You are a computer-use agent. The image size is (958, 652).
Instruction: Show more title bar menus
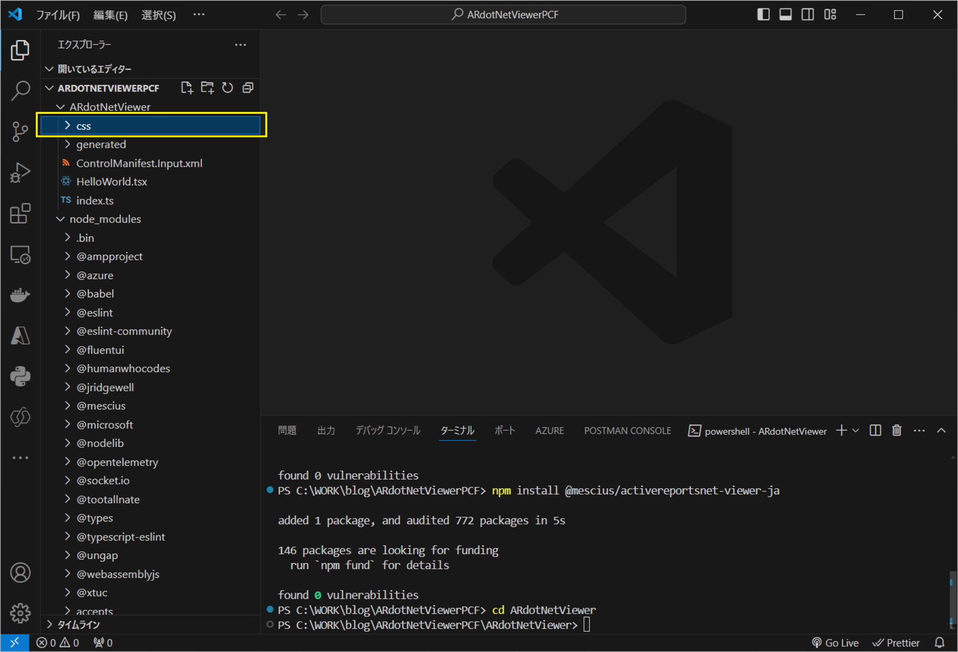[x=199, y=15]
